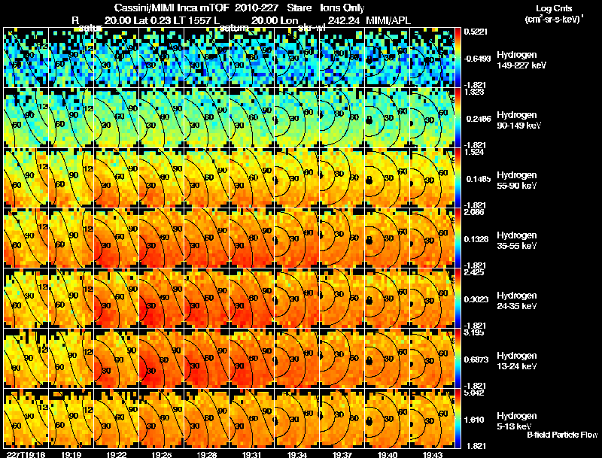Click the 19:25 time axis label
Viewport: 602px width, 458px height.
pos(161,454)
